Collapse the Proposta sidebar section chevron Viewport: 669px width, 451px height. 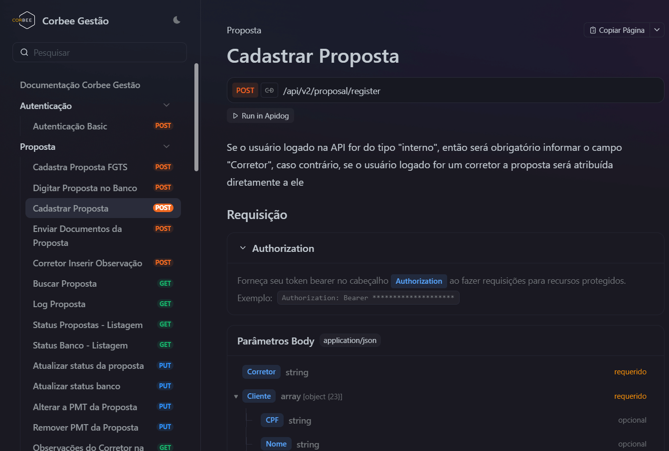point(167,146)
